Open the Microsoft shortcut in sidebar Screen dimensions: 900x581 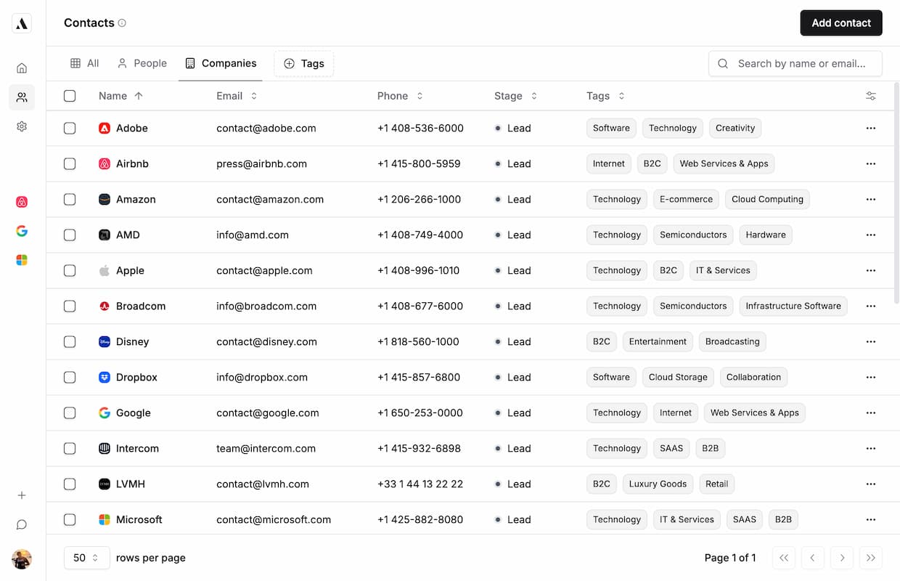pyautogui.click(x=22, y=260)
